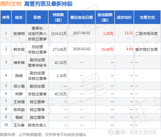The width and height of the screenshot is (161, 137).
Task: Click the red 35.00万 change value
Action: [107, 49]
